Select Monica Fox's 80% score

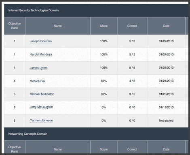103,81
